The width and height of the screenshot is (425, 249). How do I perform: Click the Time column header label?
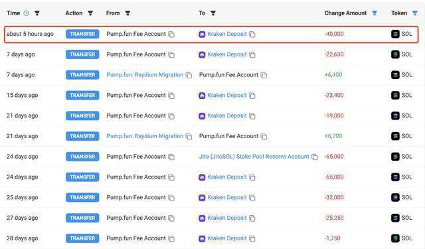pos(13,13)
